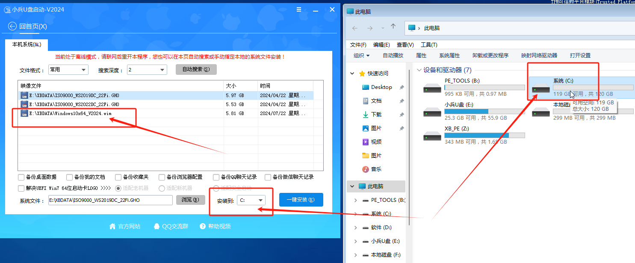Click the blue 一键安装(K) button
635x263 pixels.
301,200
